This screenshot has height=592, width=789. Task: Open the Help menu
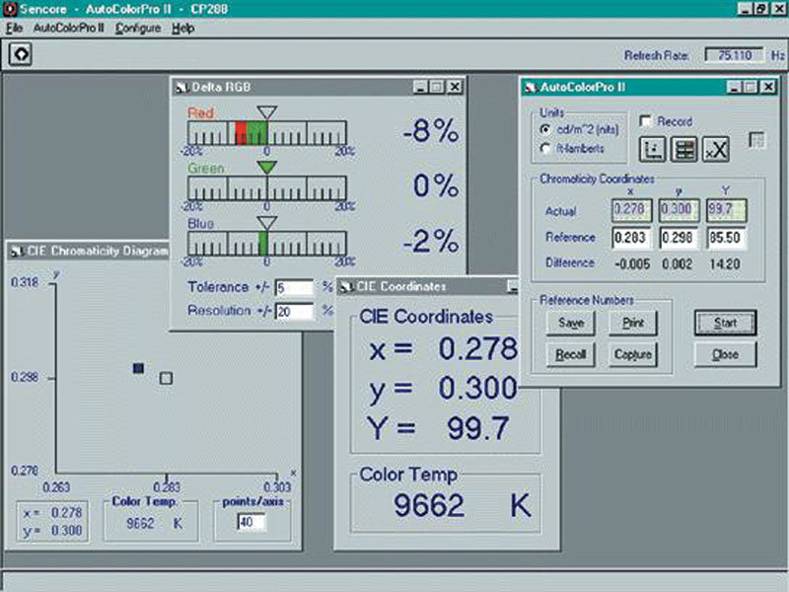[x=183, y=29]
